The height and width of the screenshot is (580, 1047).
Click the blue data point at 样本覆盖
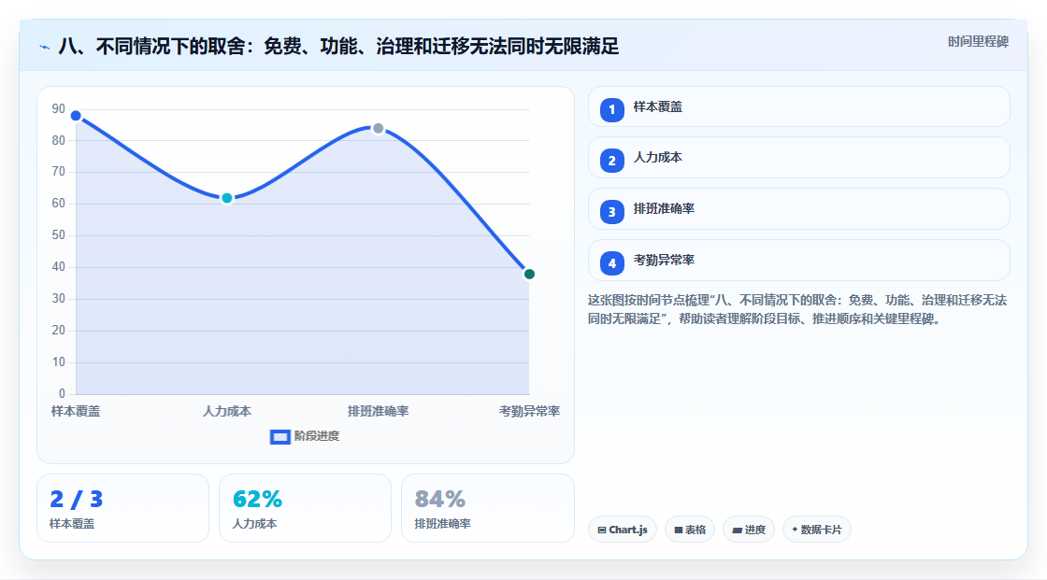click(x=76, y=116)
